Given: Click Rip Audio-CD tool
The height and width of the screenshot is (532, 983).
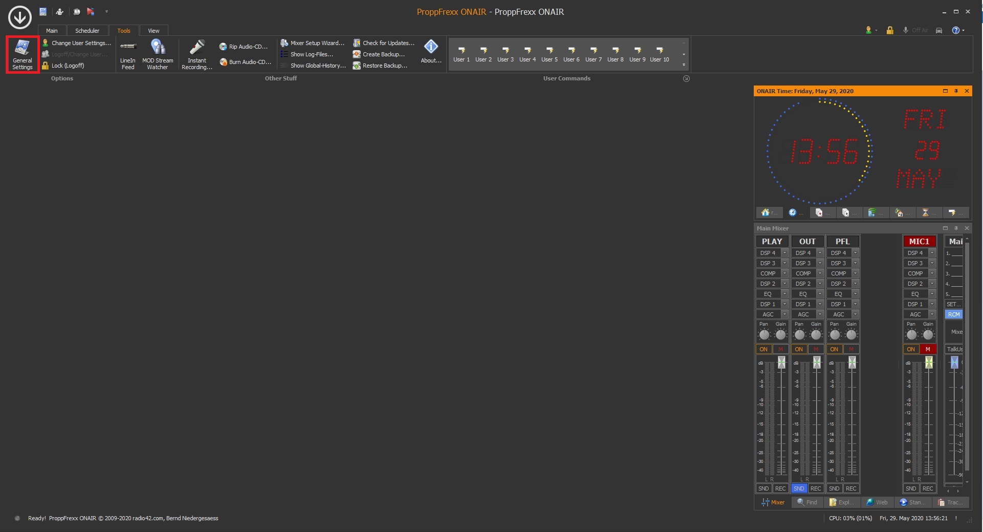Looking at the screenshot, I should click(x=244, y=47).
